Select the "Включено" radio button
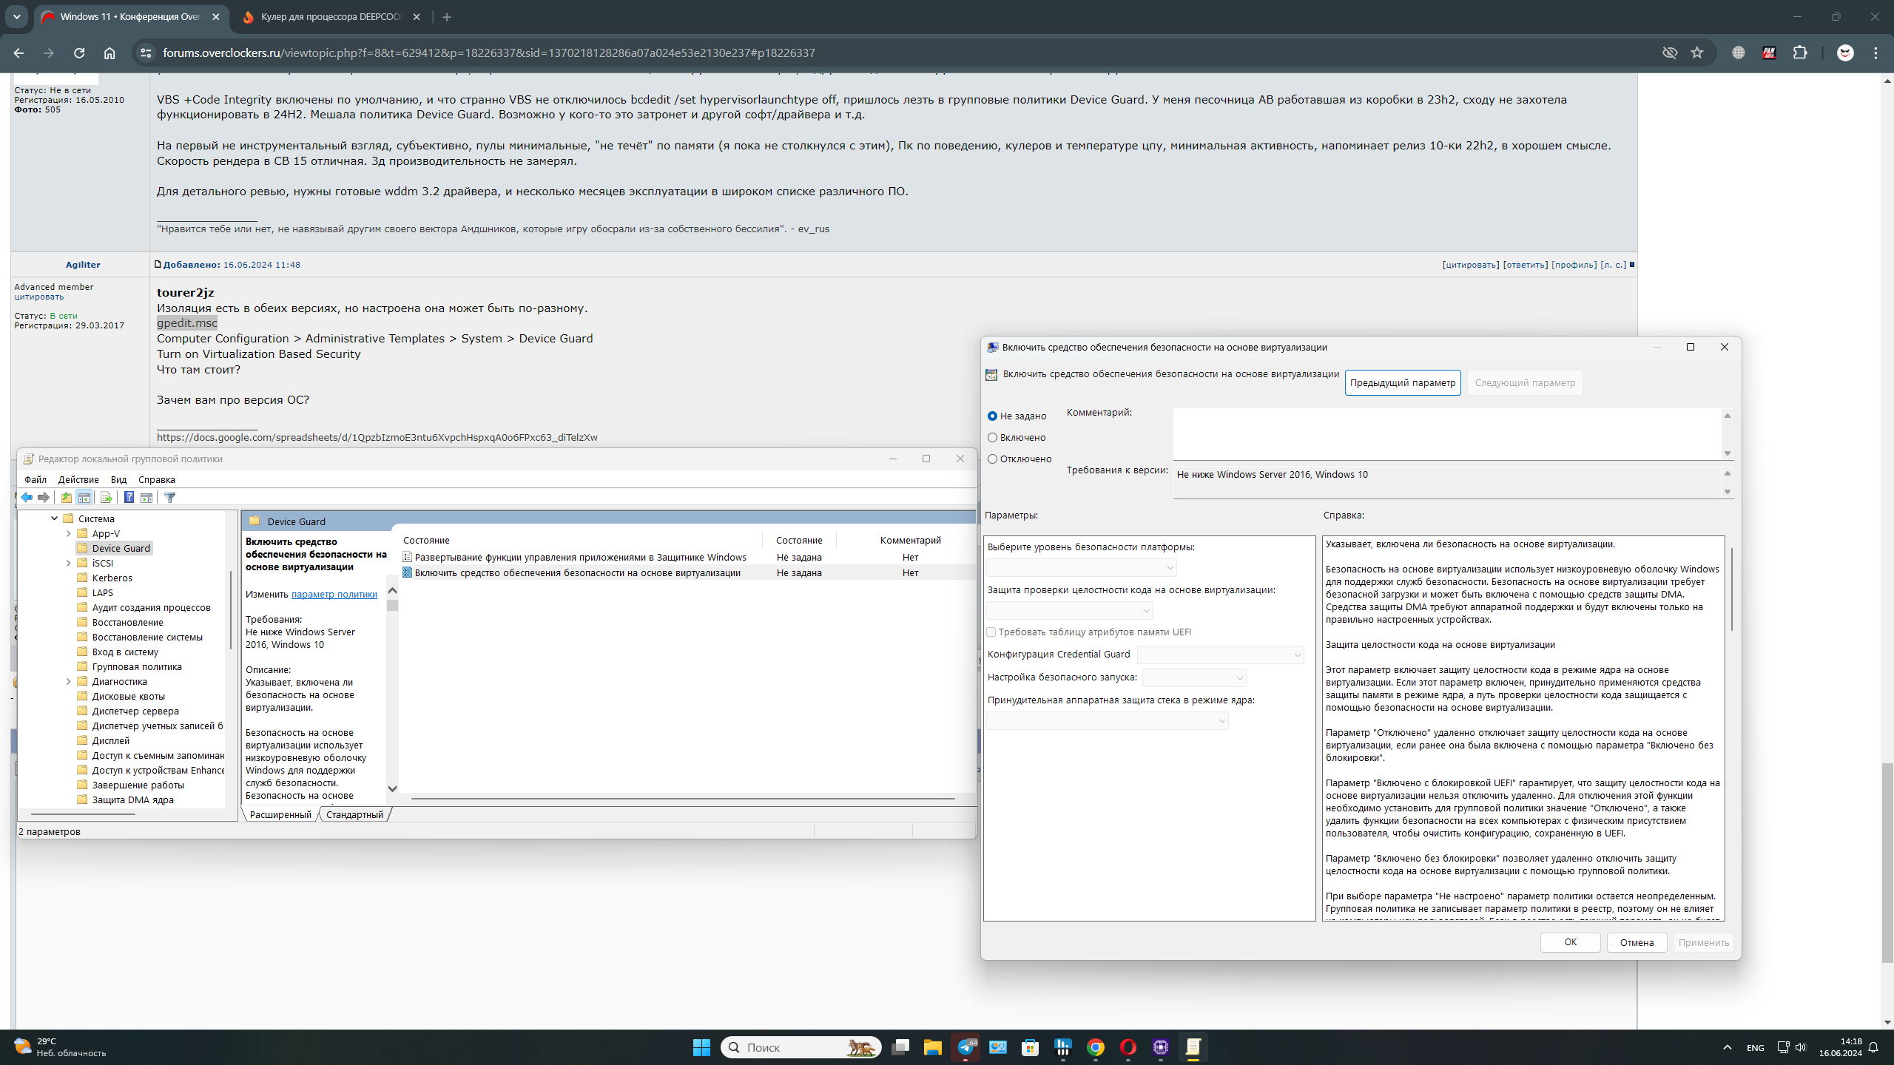Screen dimensions: 1894x1065 point(993,438)
